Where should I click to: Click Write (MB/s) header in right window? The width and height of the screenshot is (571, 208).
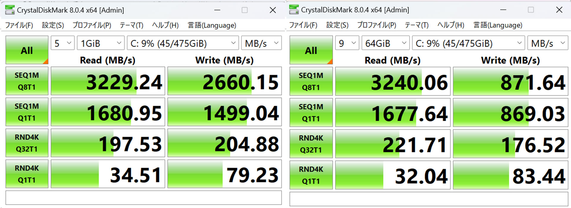pos(510,60)
